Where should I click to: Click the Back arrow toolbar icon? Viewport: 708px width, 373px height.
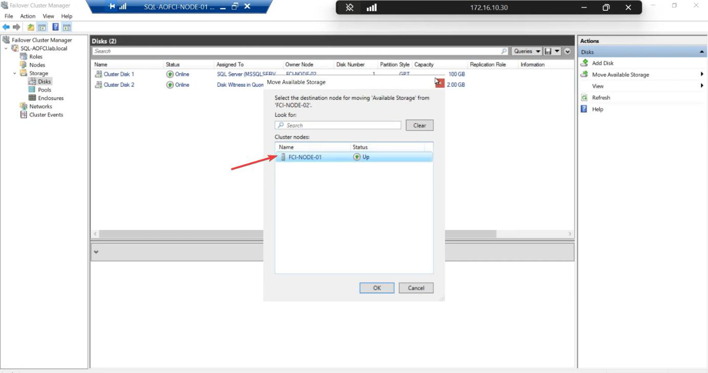pos(6,27)
